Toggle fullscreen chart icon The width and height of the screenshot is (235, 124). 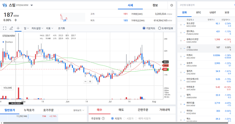[x=5, y=28]
